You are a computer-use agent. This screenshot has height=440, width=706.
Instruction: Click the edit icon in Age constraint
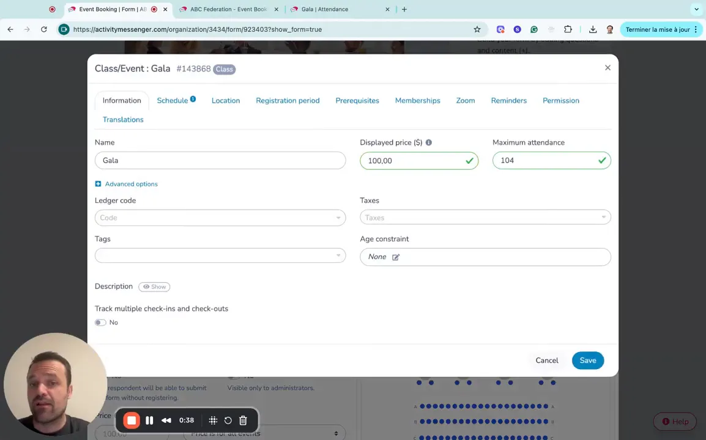(x=396, y=257)
